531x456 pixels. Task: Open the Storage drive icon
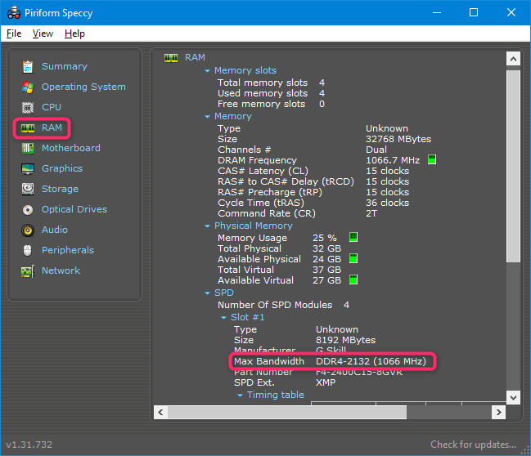(x=28, y=190)
